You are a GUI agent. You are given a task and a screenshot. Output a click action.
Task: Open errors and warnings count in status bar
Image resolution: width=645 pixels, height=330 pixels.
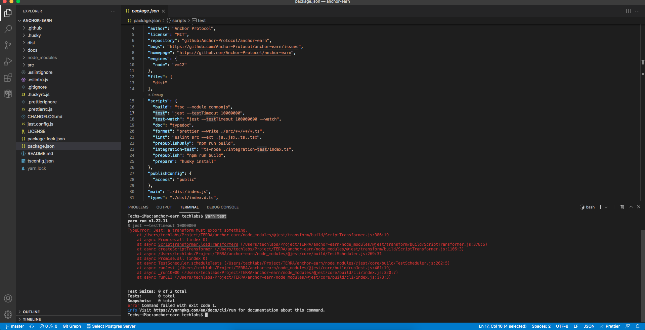(x=48, y=326)
